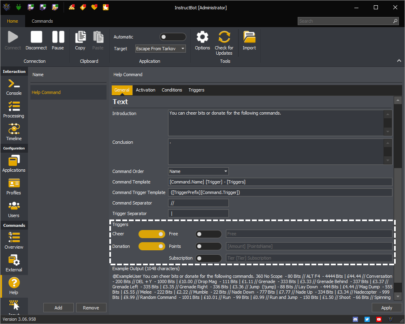
Task: Open the Triggers tab
Action: (196, 90)
